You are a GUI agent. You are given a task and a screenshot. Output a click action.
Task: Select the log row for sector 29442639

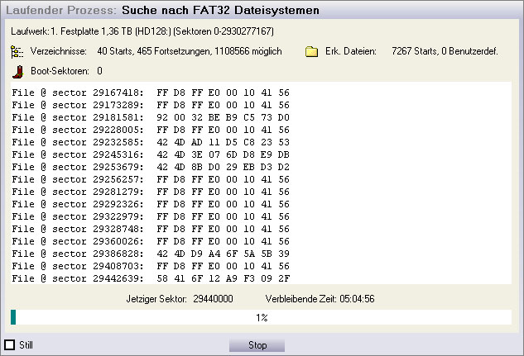pyautogui.click(x=151, y=278)
